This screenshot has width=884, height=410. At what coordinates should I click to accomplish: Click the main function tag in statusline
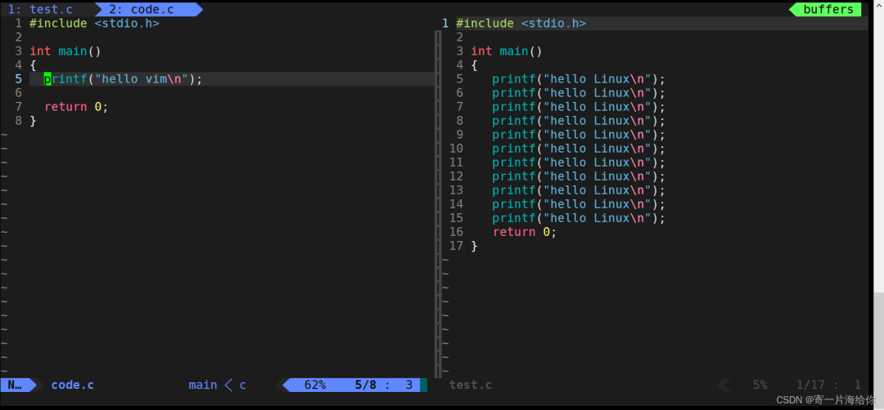203,385
